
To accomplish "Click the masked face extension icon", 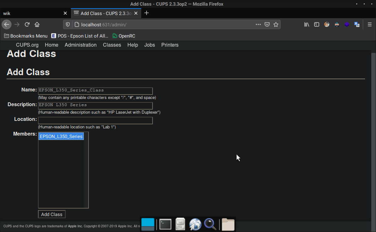I will (337, 24).
